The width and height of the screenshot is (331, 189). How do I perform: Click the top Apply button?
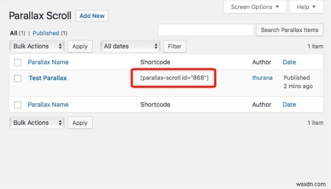point(80,46)
